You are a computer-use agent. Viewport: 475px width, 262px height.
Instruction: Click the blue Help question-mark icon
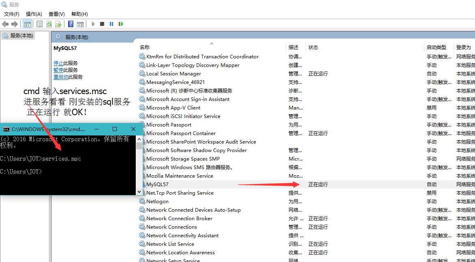[x=71, y=24]
